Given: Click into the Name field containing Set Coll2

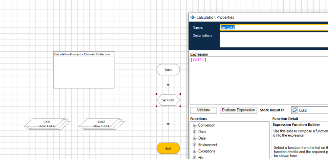Looking at the screenshot, I should click(273, 27).
